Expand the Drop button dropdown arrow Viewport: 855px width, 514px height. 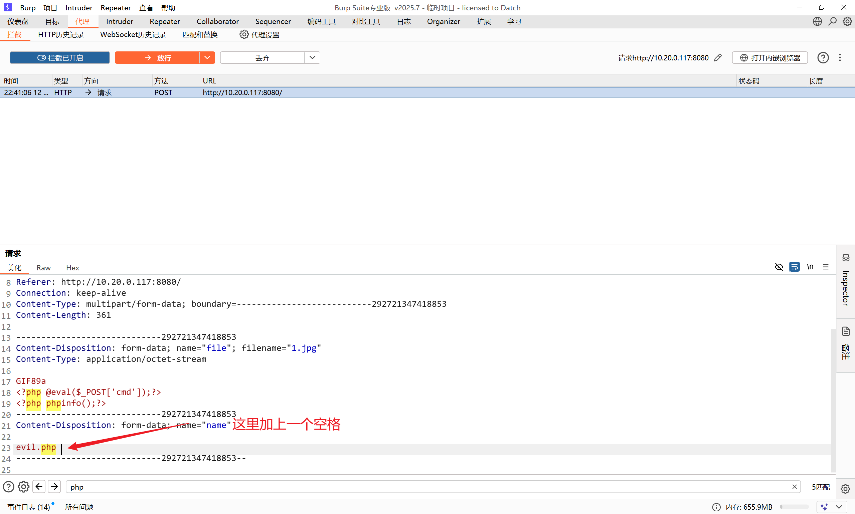click(312, 57)
